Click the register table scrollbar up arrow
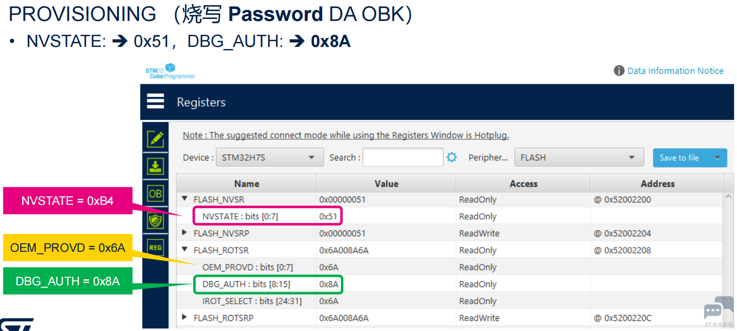This screenshot has width=737, height=331. tap(728, 197)
